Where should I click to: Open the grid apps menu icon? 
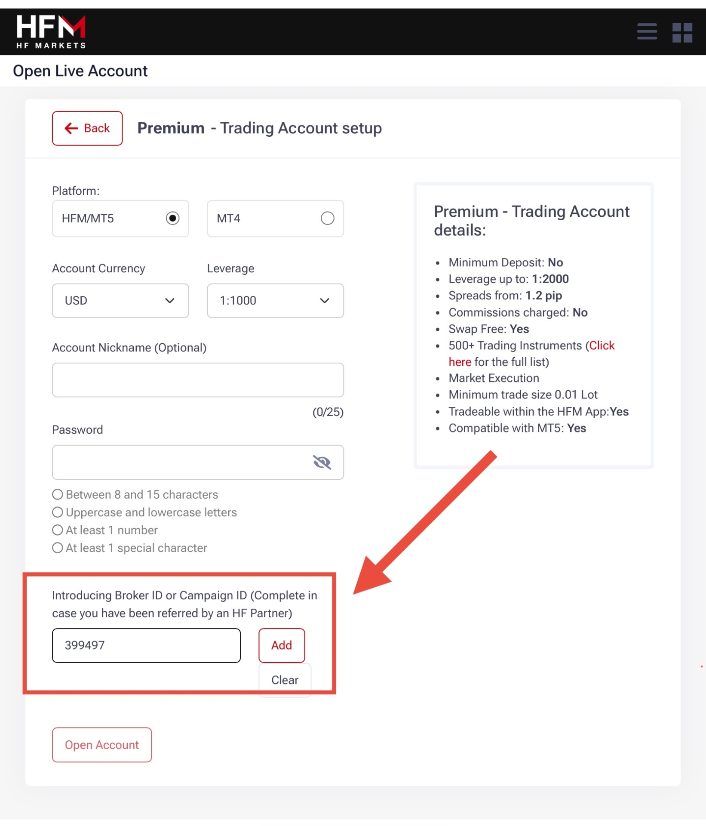pos(682,32)
